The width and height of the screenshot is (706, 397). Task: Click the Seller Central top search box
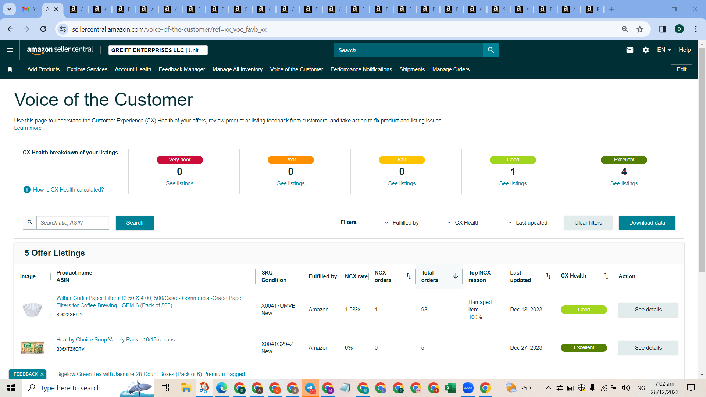click(x=408, y=50)
